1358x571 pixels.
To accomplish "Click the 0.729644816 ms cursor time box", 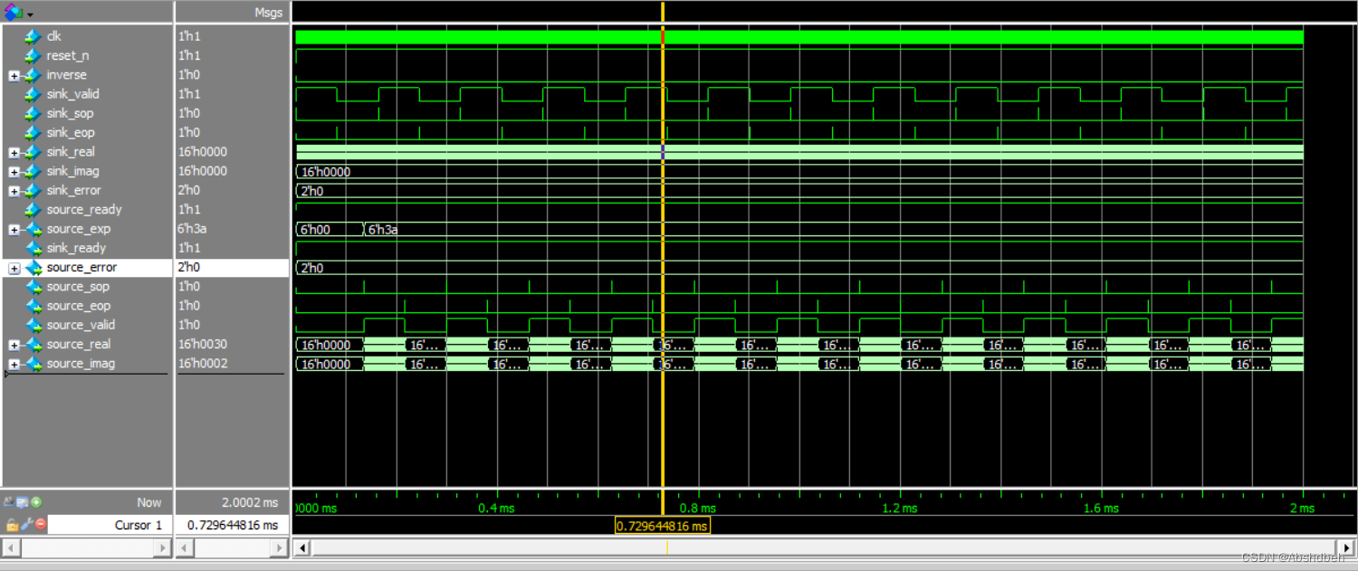I will [x=663, y=525].
